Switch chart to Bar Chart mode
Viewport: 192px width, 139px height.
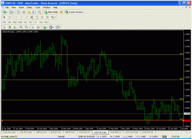coord(5,27)
